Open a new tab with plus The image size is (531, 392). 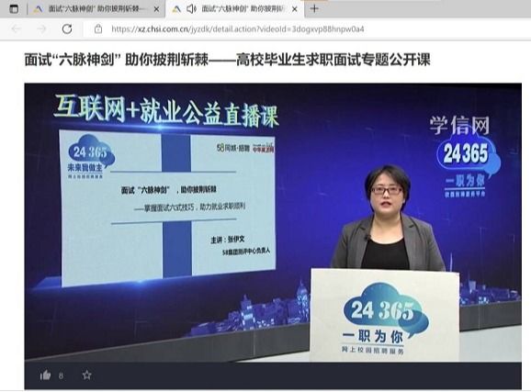click(x=314, y=9)
